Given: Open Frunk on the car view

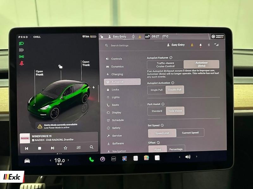Looking at the screenshot, I should 40,73.
